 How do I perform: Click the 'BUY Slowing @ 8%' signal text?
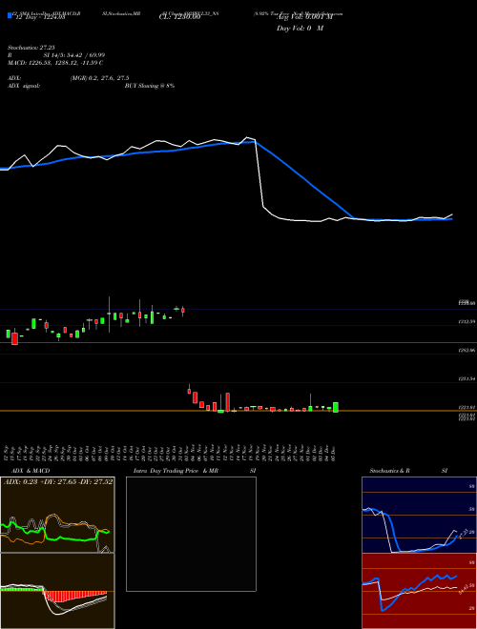coord(150,86)
